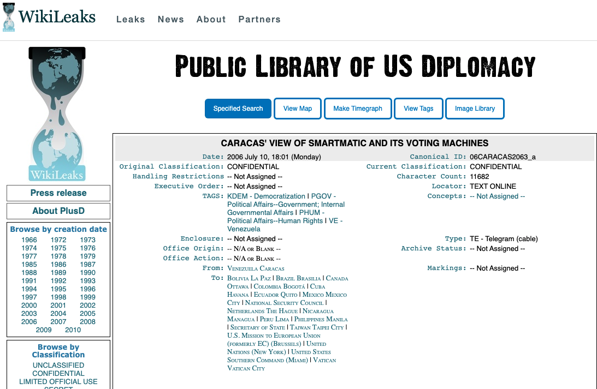Select the character count value 11682
597x389 pixels.
[480, 176]
